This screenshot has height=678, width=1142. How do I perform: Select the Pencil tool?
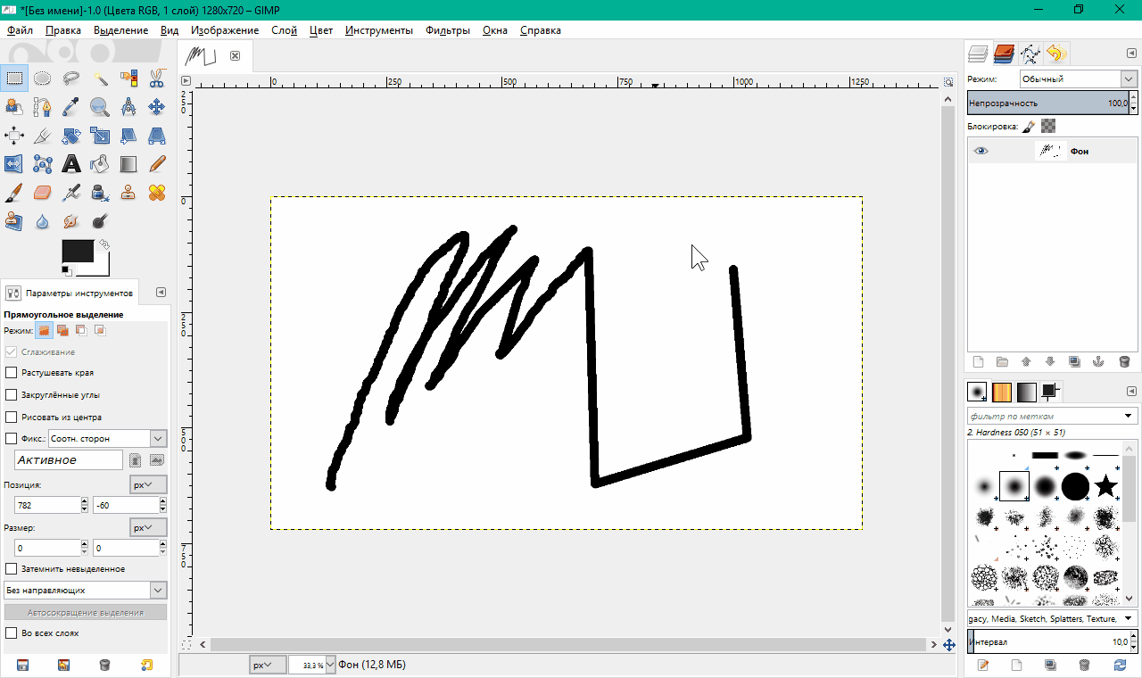point(157,164)
